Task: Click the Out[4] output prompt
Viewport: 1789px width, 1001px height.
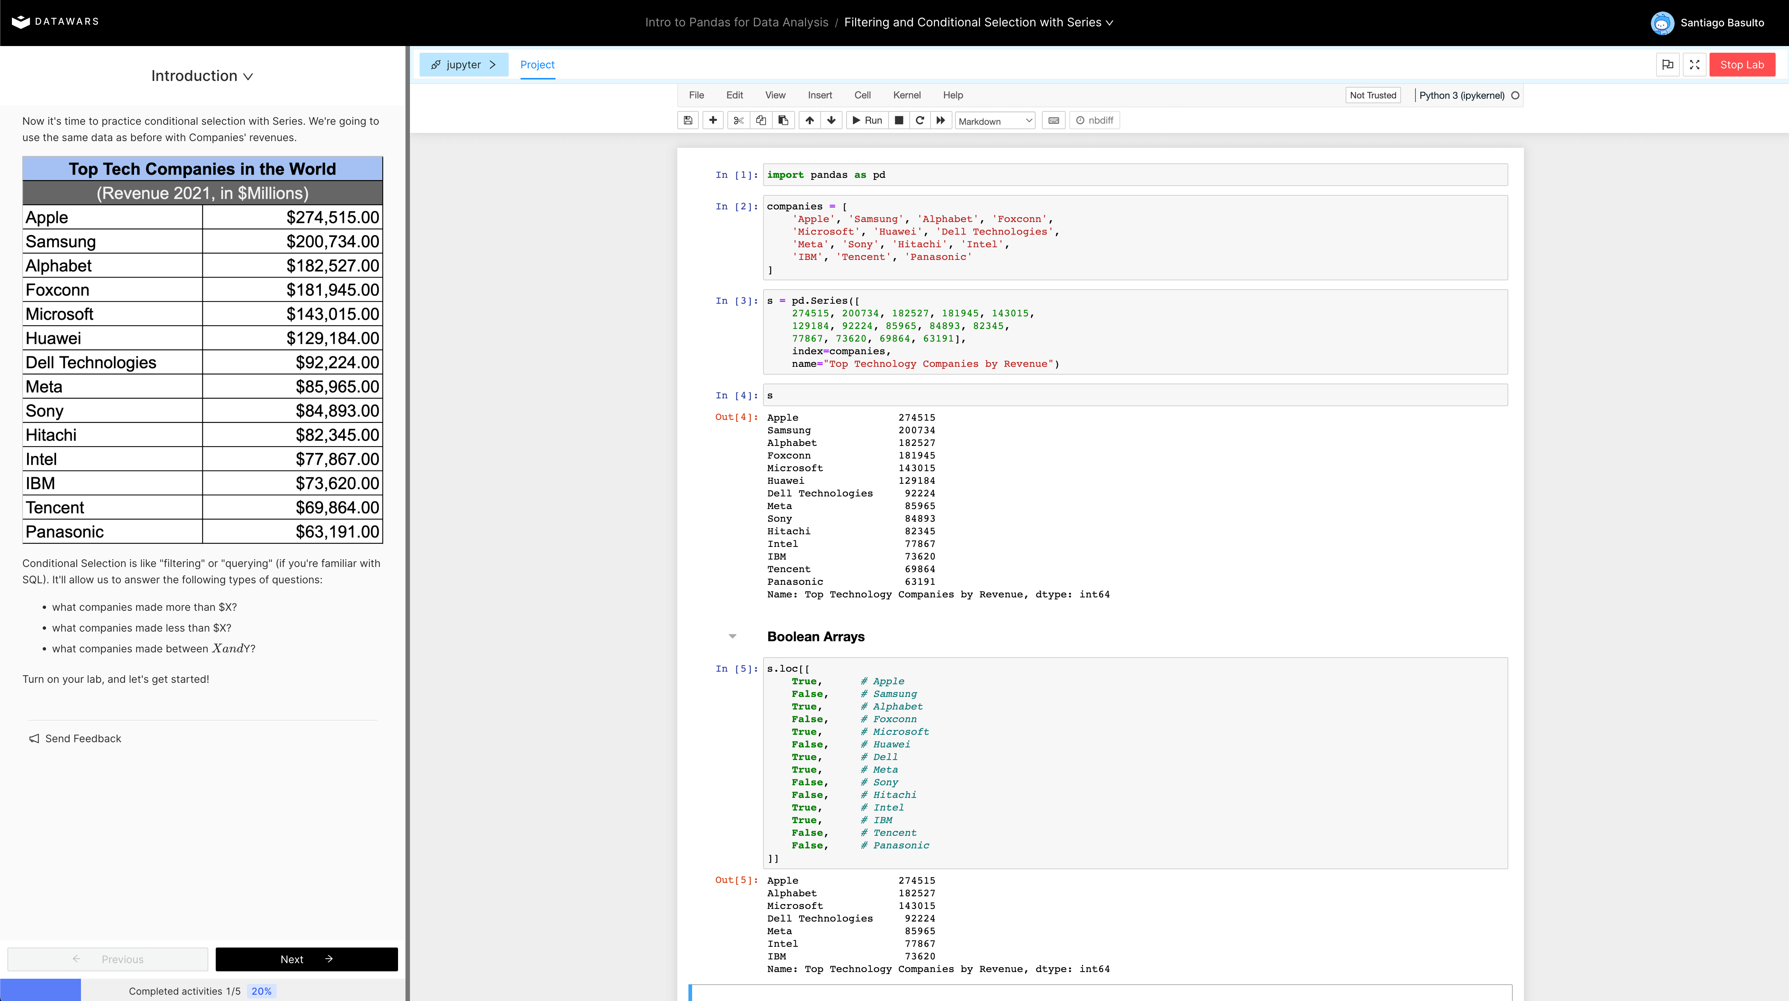Action: click(736, 417)
